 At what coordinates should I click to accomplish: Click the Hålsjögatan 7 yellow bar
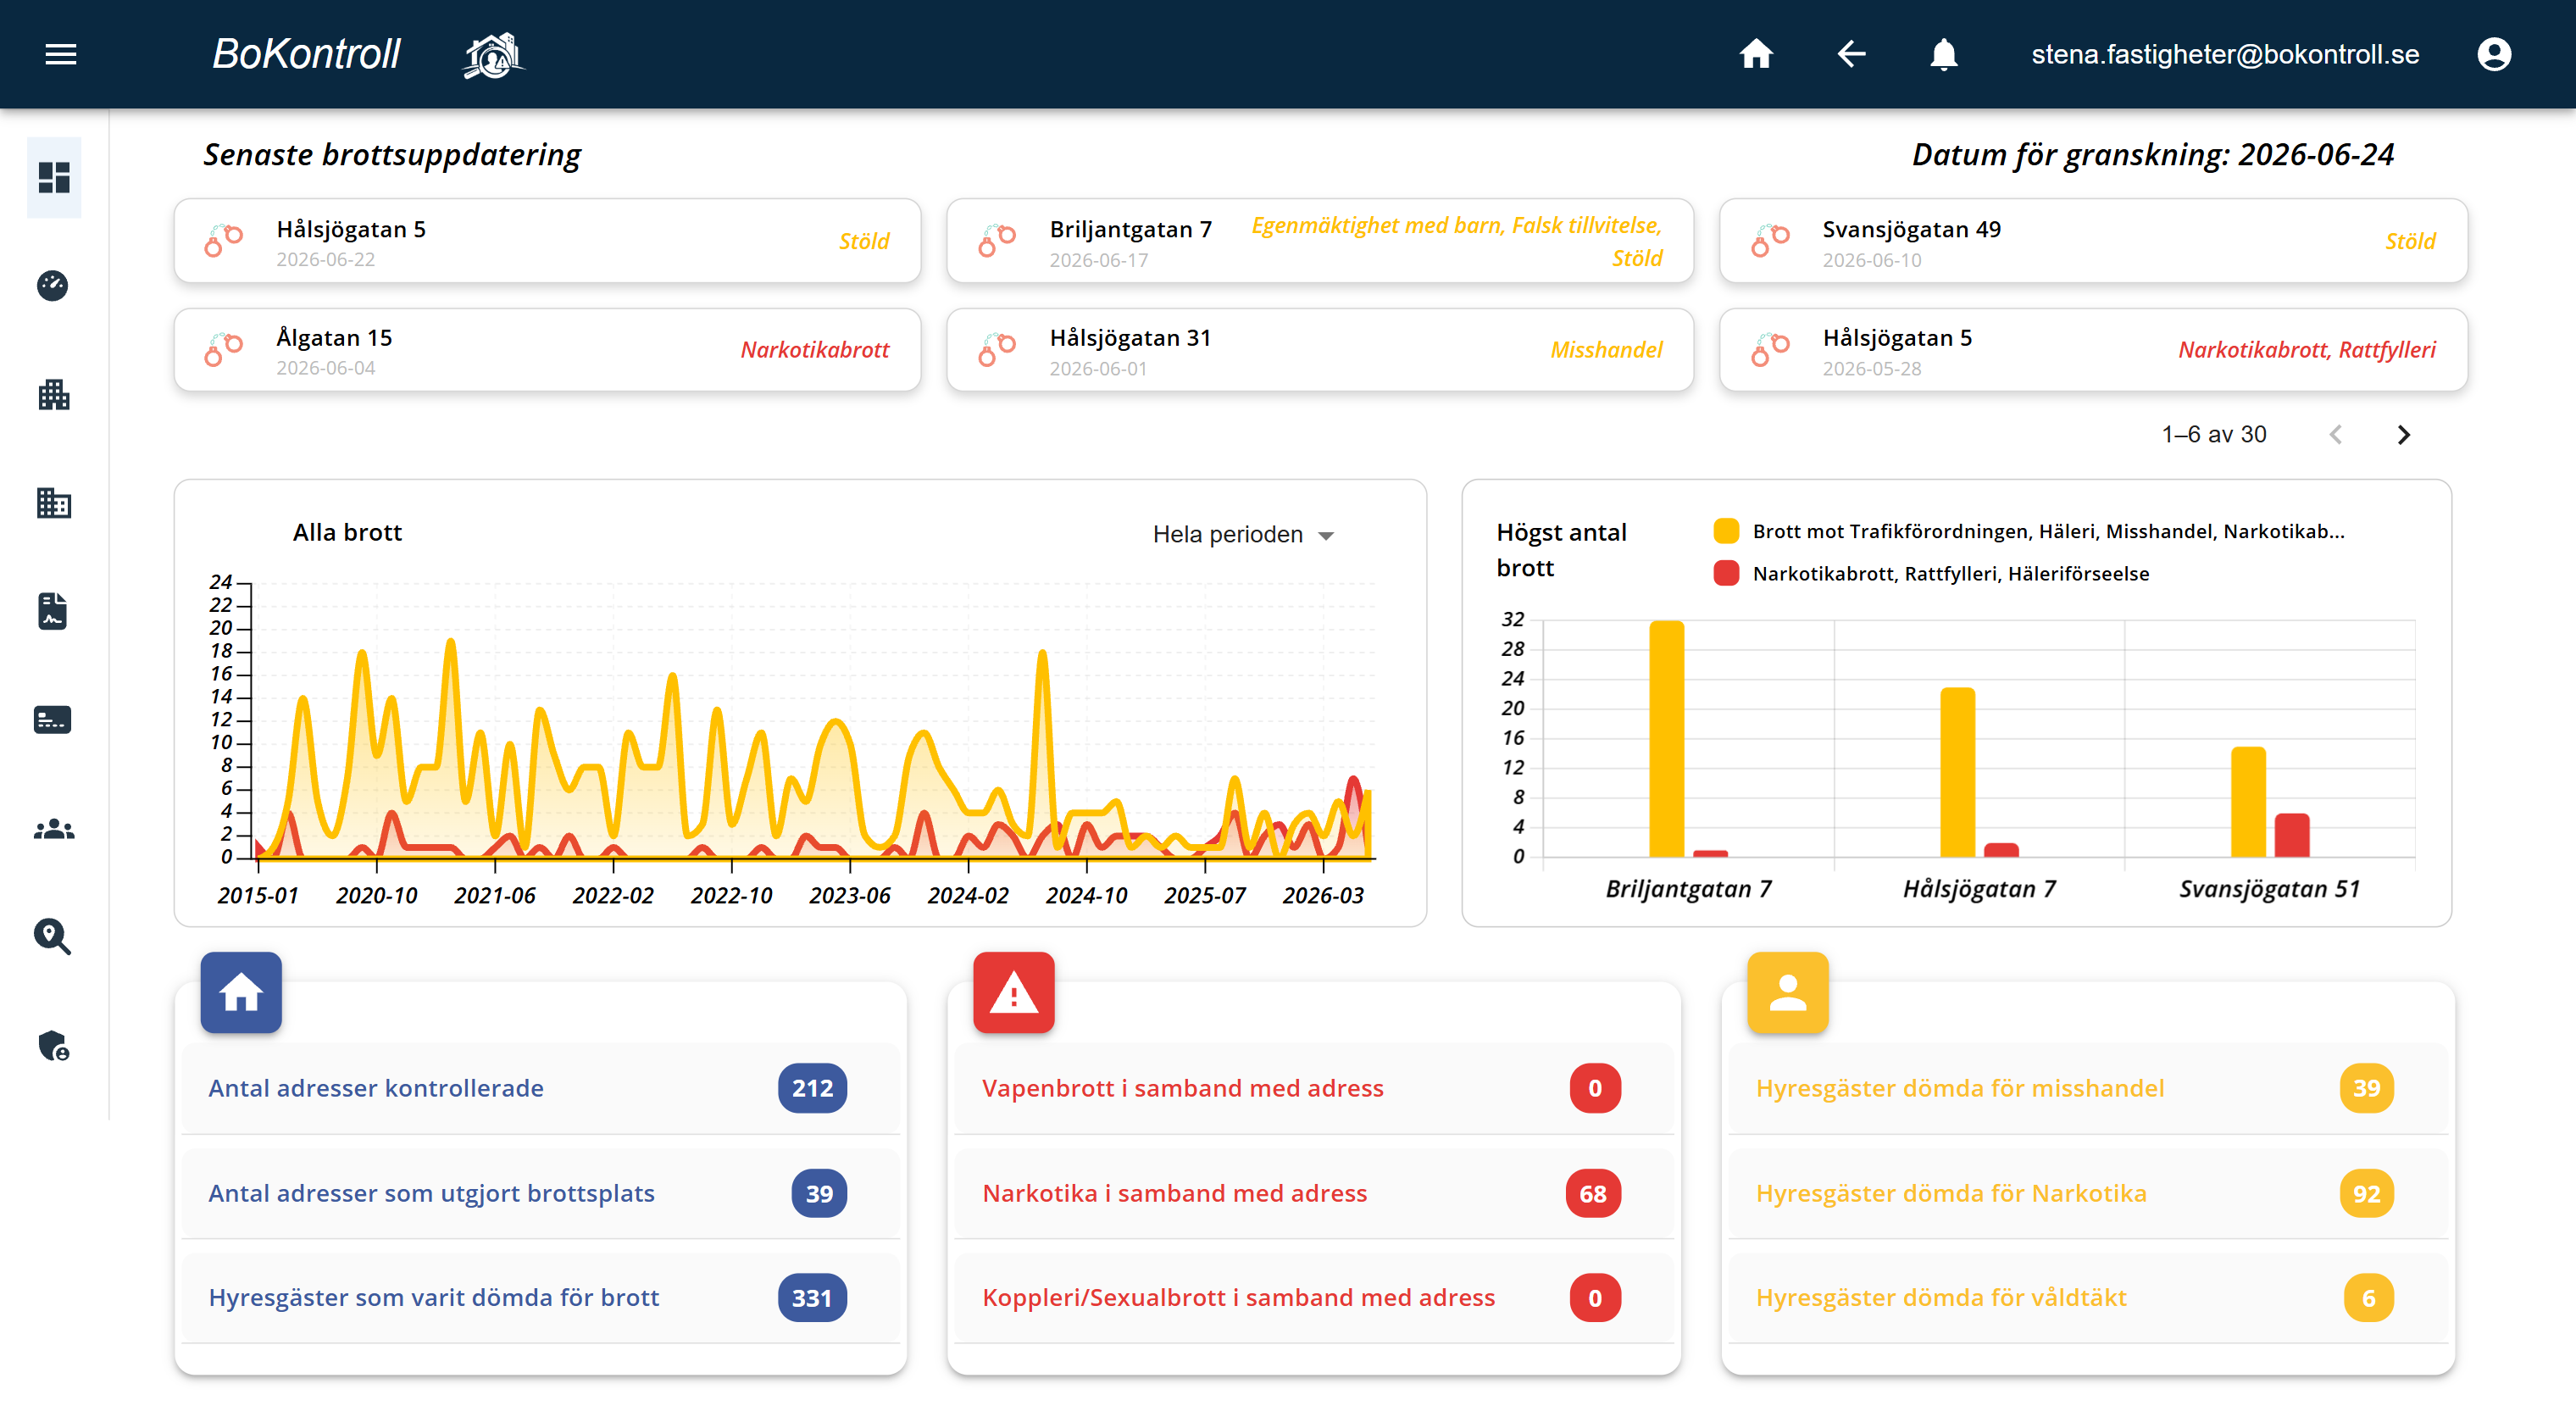click(1957, 772)
